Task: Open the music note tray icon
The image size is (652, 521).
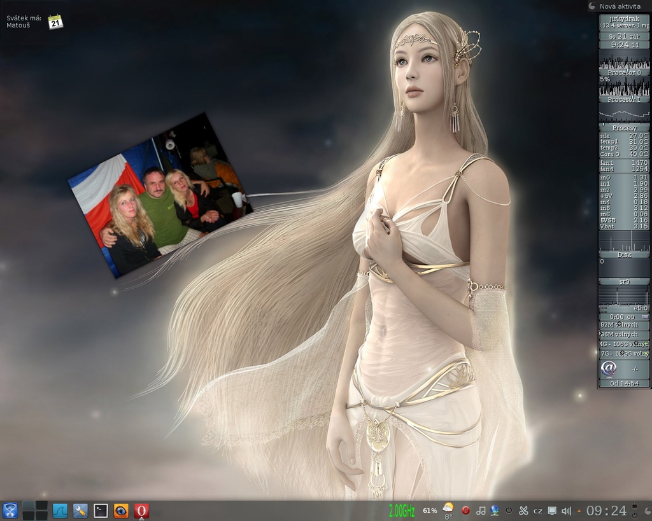Action: pyautogui.click(x=480, y=511)
